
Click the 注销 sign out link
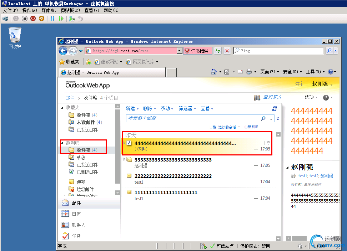300,84
